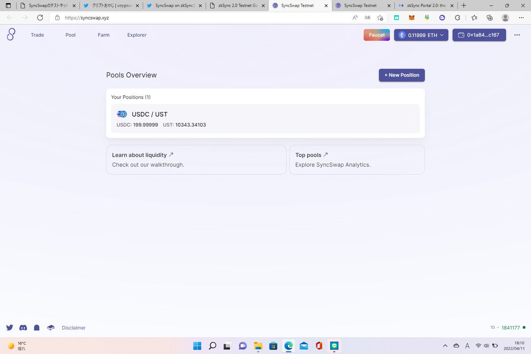The image size is (531, 354).
Task: Open Task View on the taskbar
Action: (227, 346)
